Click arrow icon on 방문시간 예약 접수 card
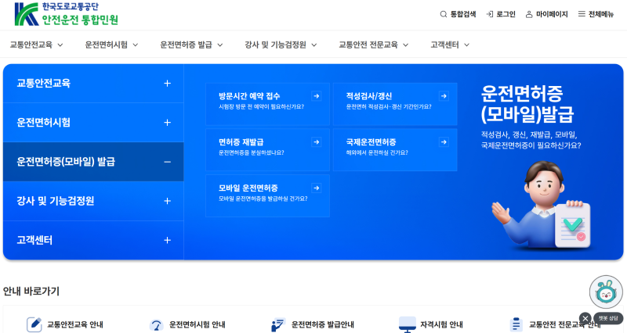This screenshot has width=627, height=333. [317, 96]
